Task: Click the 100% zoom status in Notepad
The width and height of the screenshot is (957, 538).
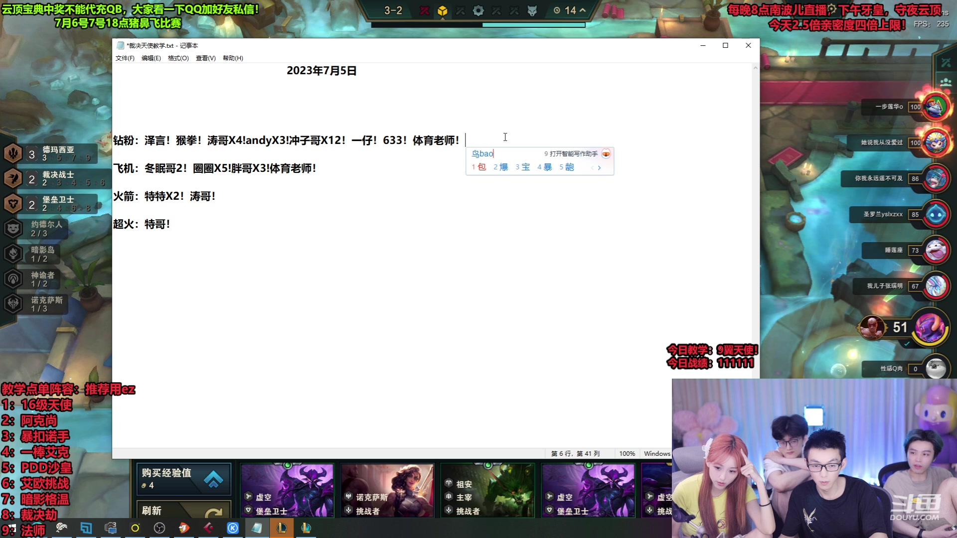Action: (627, 453)
